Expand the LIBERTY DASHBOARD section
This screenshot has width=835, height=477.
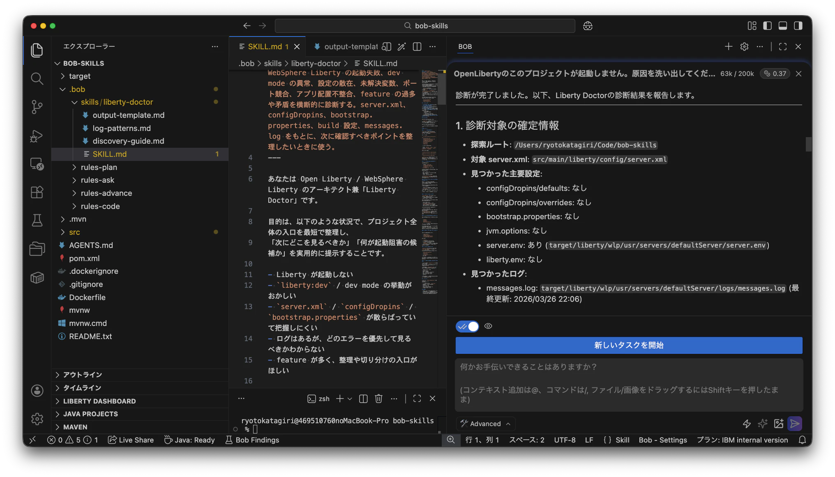click(99, 401)
